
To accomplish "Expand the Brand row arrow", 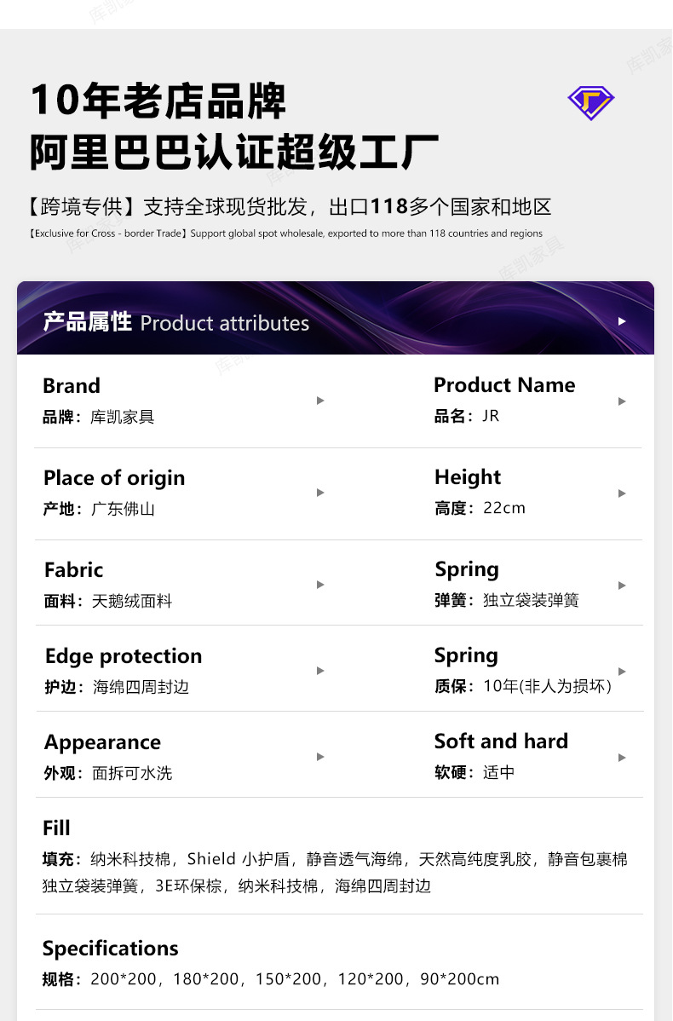I will pos(320,401).
